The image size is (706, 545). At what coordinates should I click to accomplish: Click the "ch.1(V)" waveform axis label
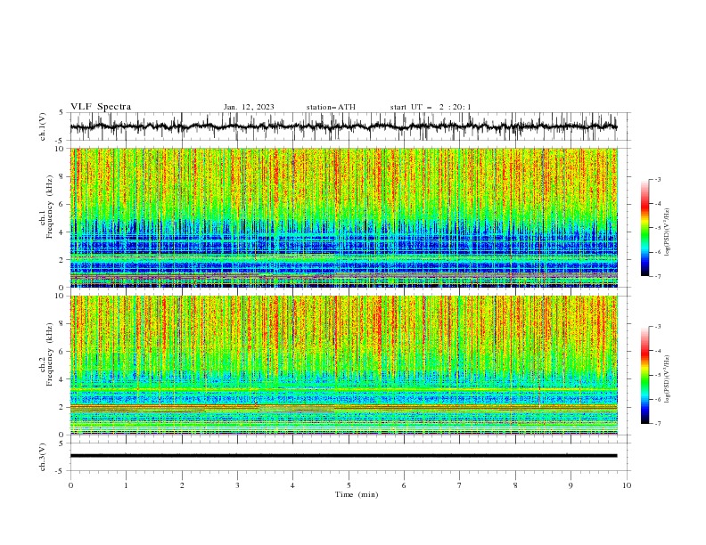tap(43, 126)
